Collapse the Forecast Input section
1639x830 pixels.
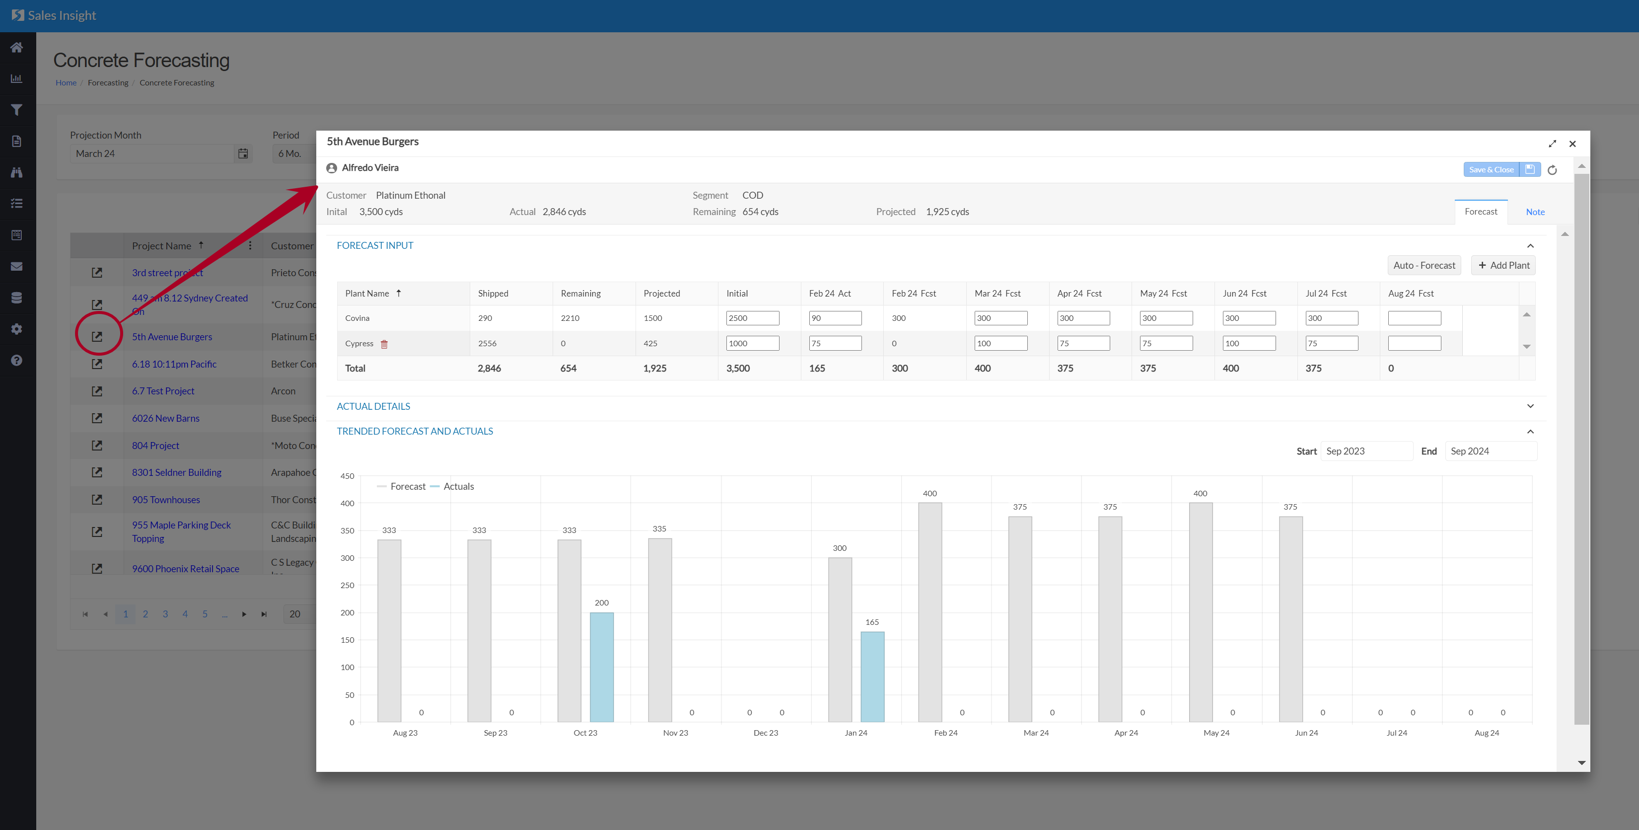coord(1530,246)
